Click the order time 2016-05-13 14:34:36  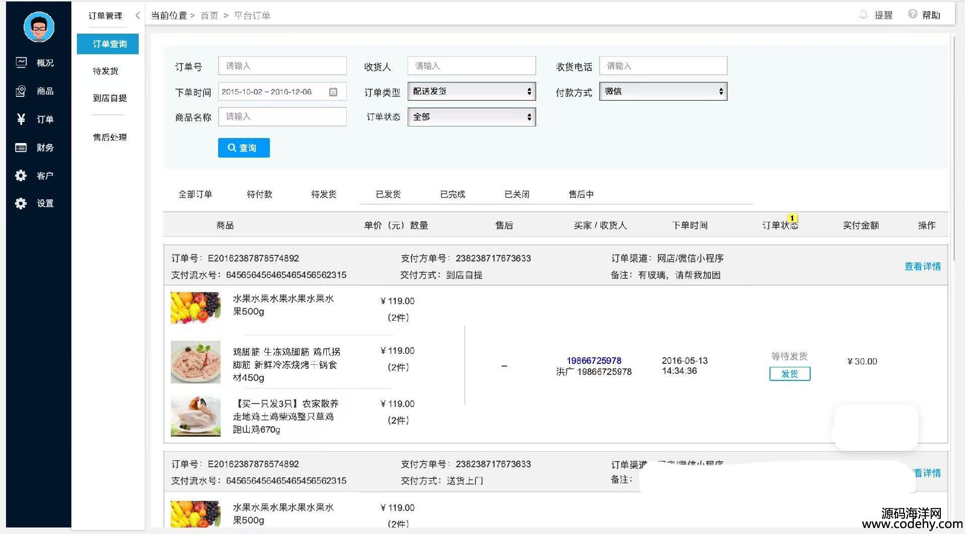tap(685, 366)
